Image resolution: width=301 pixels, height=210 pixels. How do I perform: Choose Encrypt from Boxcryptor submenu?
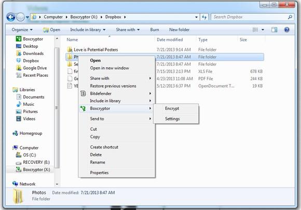pos(172,108)
